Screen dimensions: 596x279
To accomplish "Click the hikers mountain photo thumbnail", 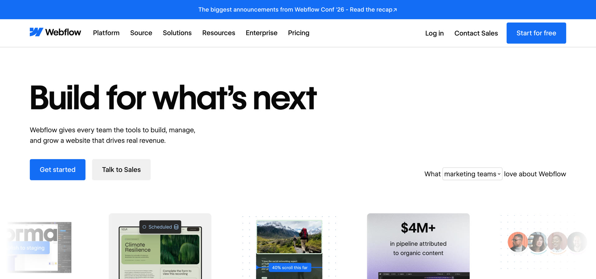I will (x=289, y=237).
